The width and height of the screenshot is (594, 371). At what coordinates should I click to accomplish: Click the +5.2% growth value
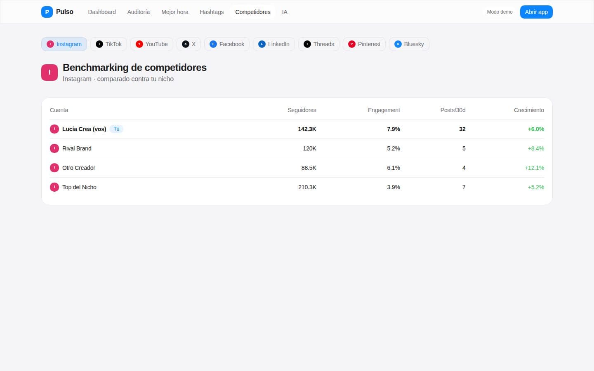coord(536,187)
